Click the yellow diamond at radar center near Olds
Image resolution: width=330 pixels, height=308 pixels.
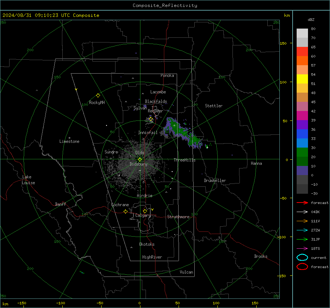coord(140,160)
